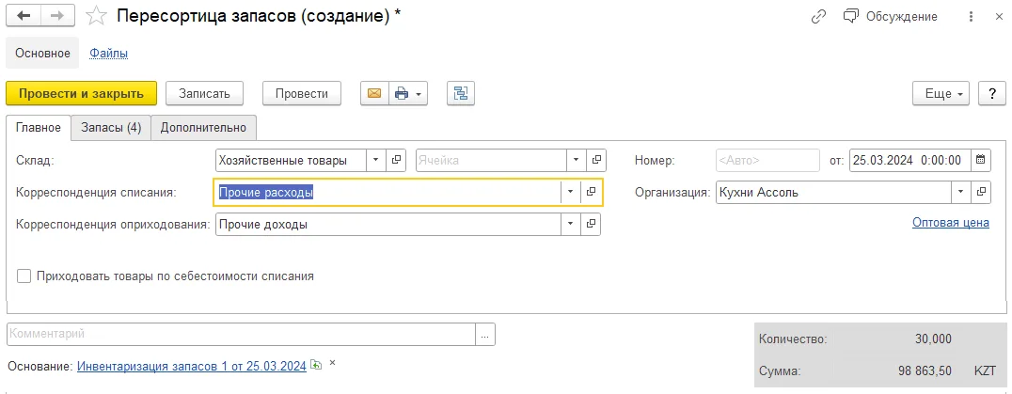The image size is (1012, 394).
Task: Open the three-dot window menu
Action: [972, 17]
